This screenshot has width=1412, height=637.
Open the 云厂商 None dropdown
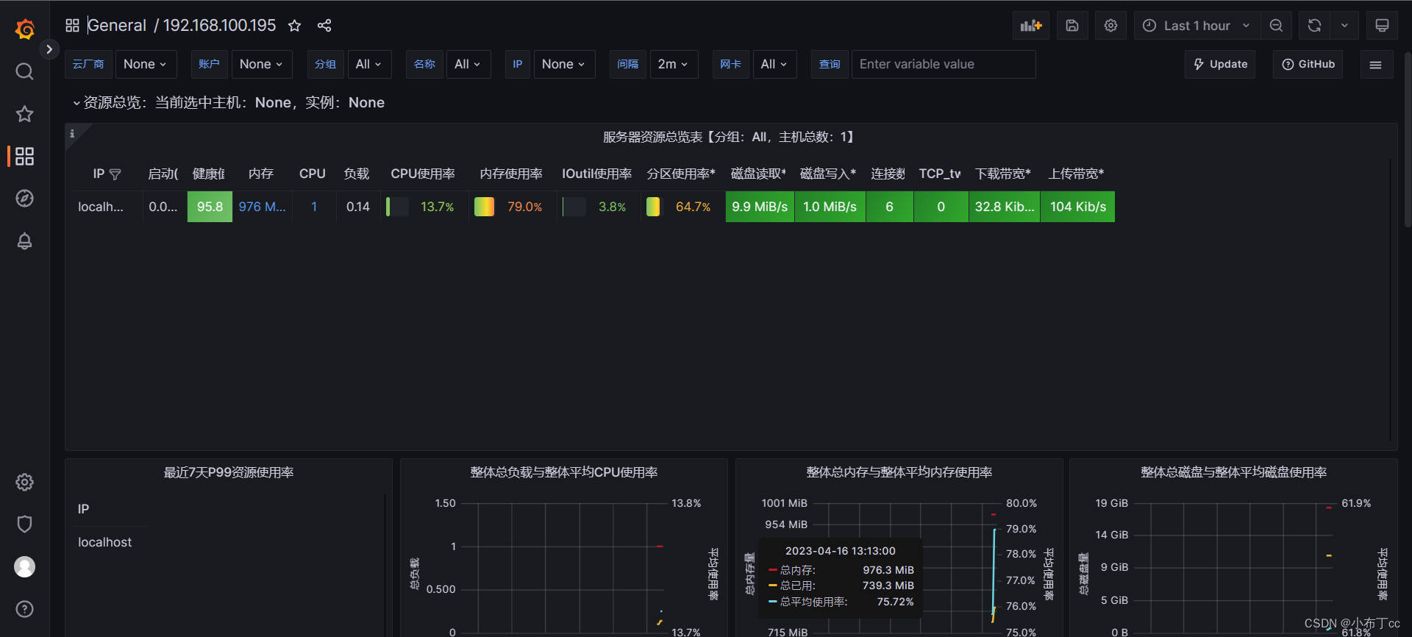click(146, 65)
